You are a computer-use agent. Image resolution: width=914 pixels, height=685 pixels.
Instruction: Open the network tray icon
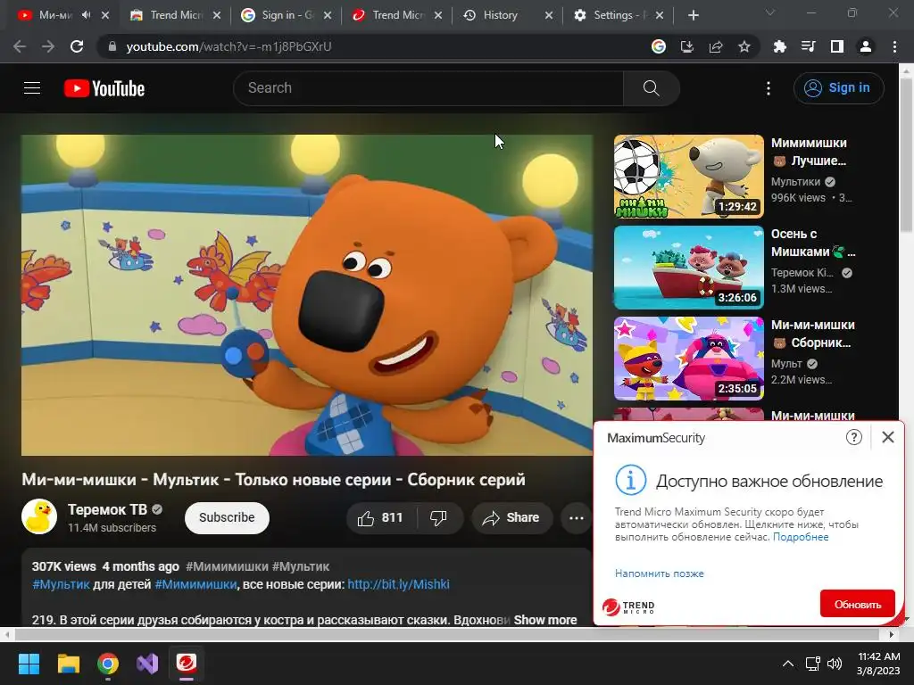pos(812,664)
